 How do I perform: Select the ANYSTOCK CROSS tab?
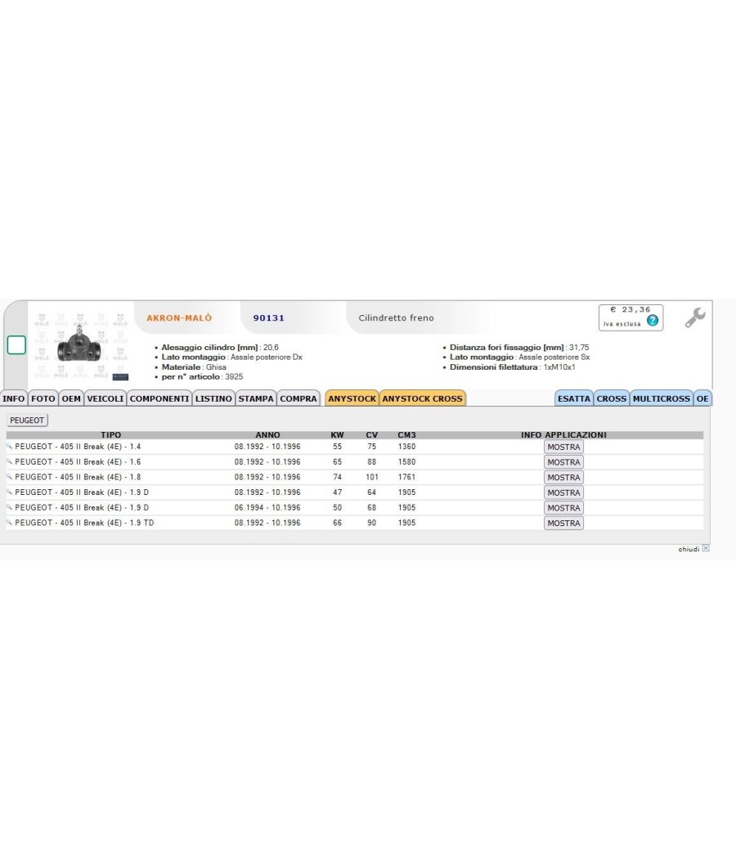(x=422, y=398)
